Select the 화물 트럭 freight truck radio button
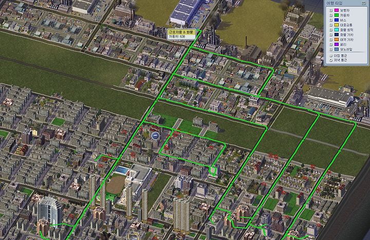 pyautogui.click(x=331, y=30)
